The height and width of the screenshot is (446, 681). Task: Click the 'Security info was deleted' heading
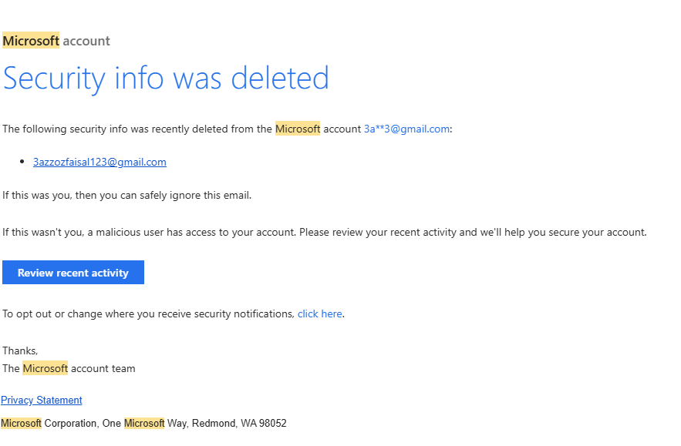click(166, 79)
